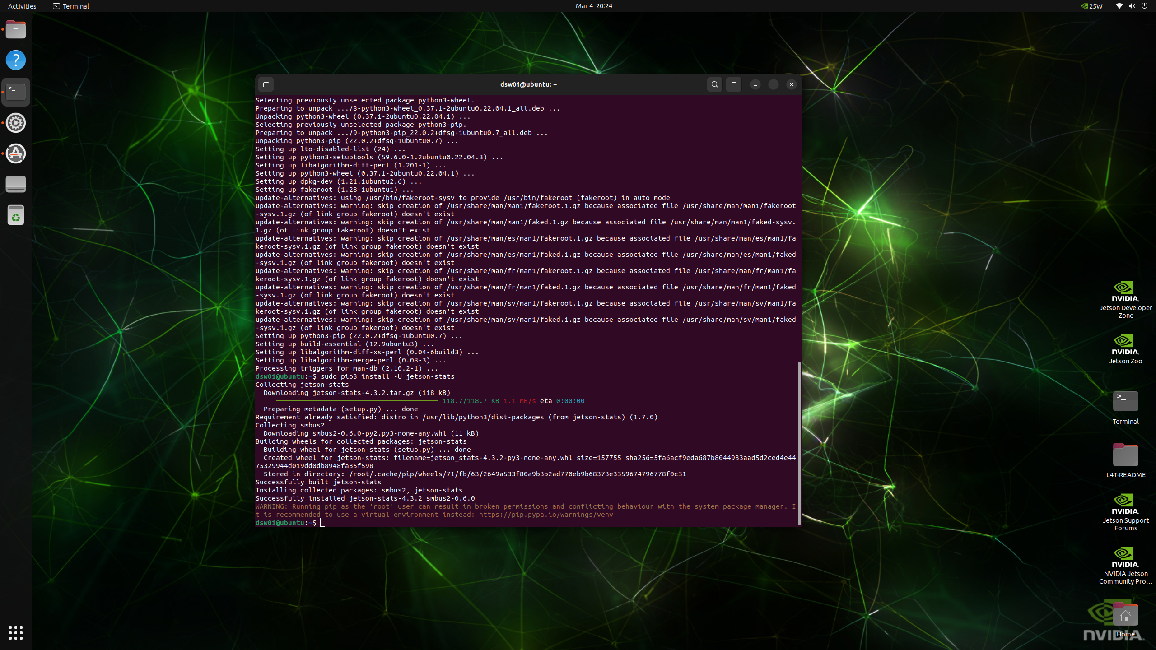This screenshot has width=1156, height=650.
Task: Click the terminal search icon
Action: pos(714,84)
